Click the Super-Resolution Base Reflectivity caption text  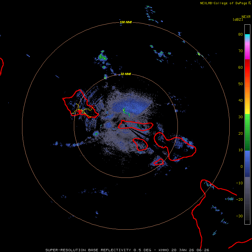coord(127,250)
